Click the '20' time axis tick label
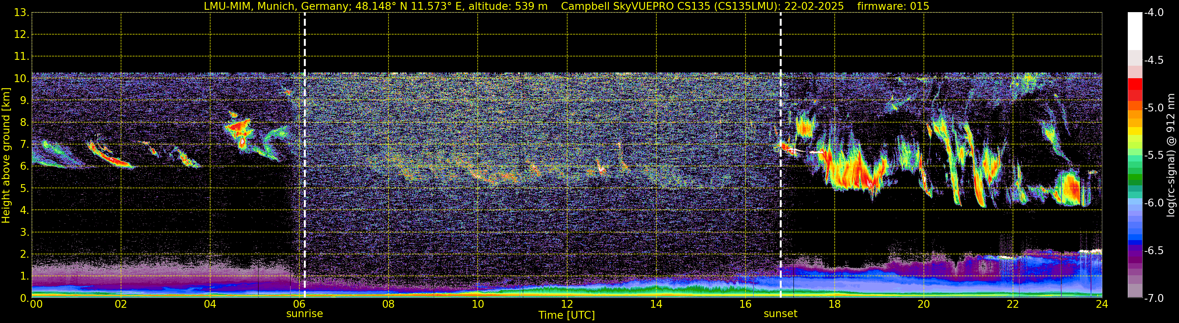The width and height of the screenshot is (1179, 323). (x=924, y=304)
